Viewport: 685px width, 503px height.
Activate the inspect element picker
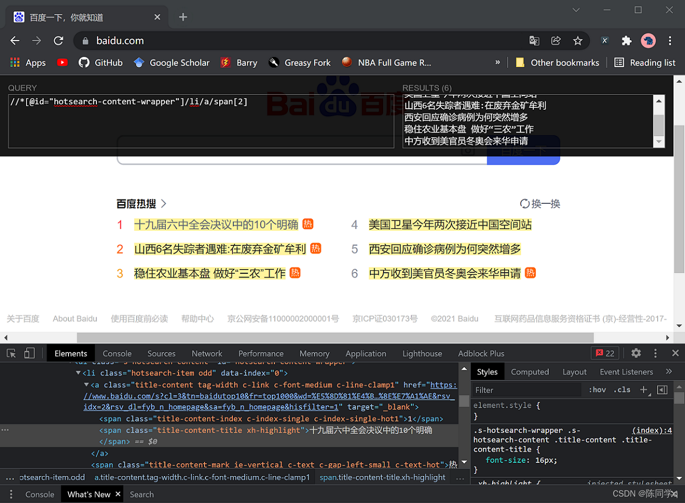click(11, 353)
